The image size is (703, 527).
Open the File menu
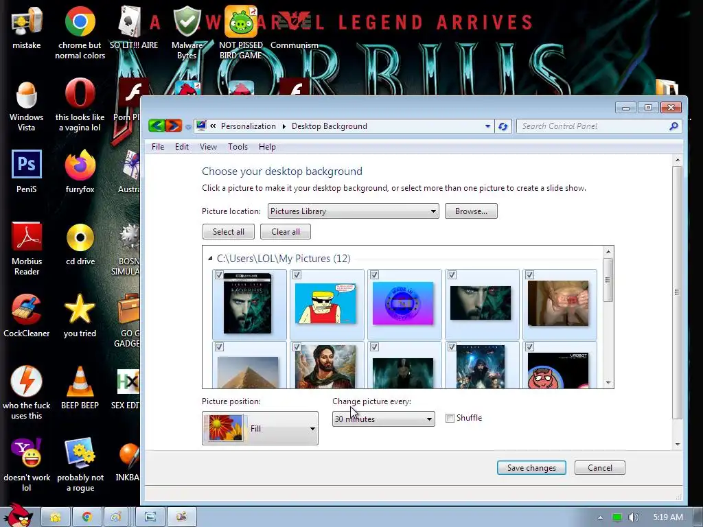click(x=158, y=147)
